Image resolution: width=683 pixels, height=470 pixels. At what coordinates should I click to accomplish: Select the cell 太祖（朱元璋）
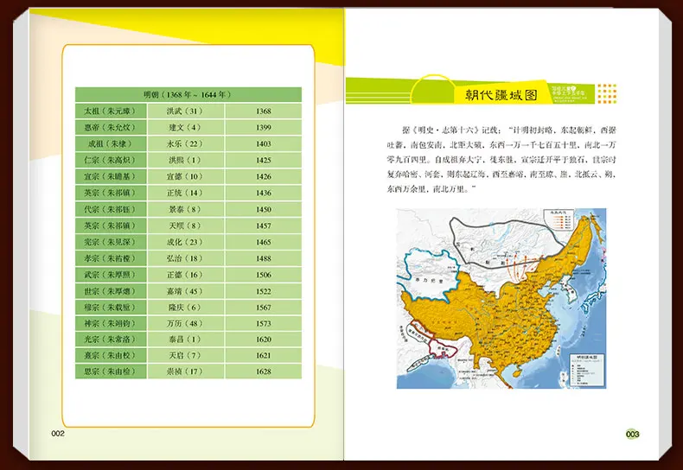coord(111,111)
